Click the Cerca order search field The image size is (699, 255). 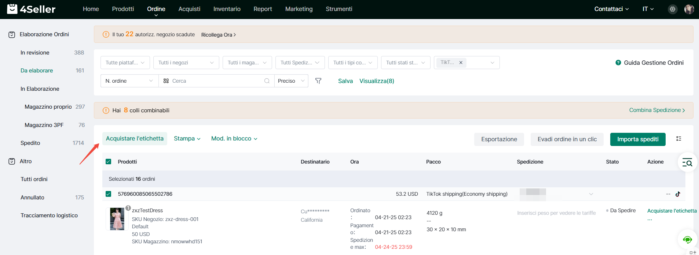(216, 81)
